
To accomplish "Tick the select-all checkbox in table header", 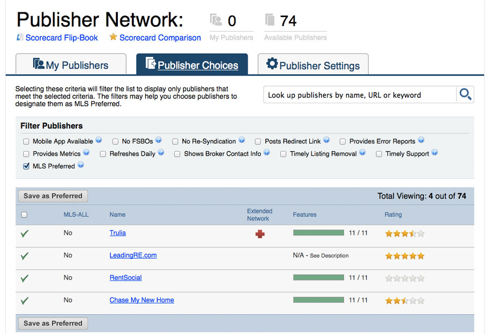I will [24, 215].
